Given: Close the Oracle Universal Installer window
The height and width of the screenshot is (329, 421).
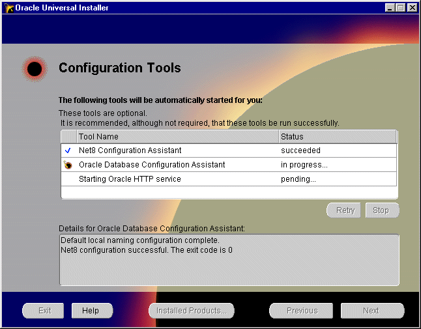Looking at the screenshot, I should point(412,8).
